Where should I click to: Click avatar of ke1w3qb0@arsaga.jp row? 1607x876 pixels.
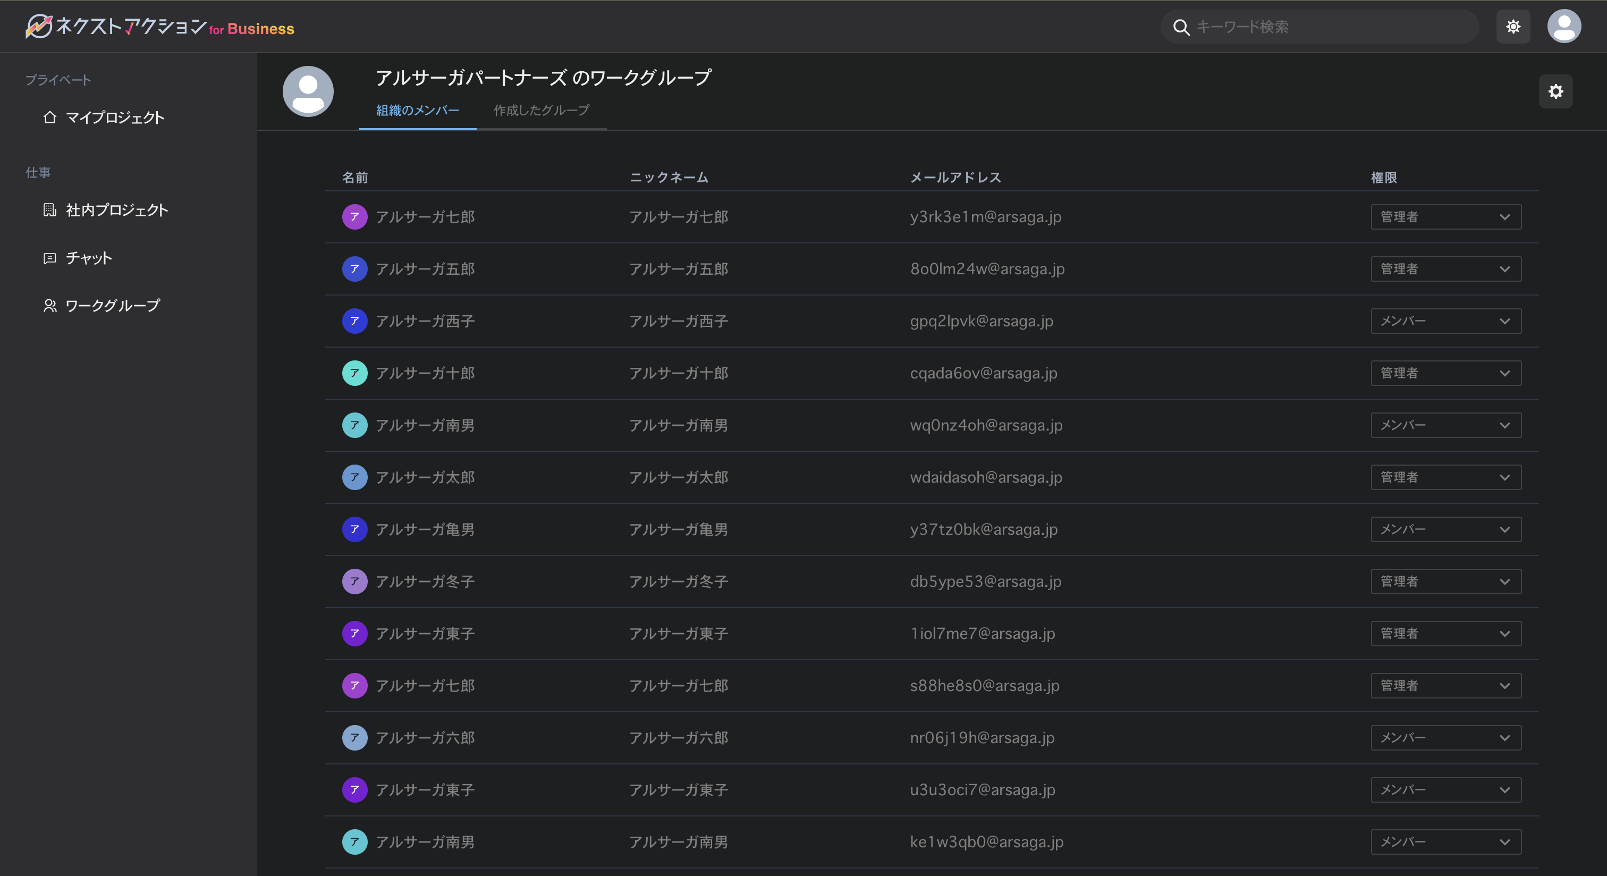[x=354, y=841]
